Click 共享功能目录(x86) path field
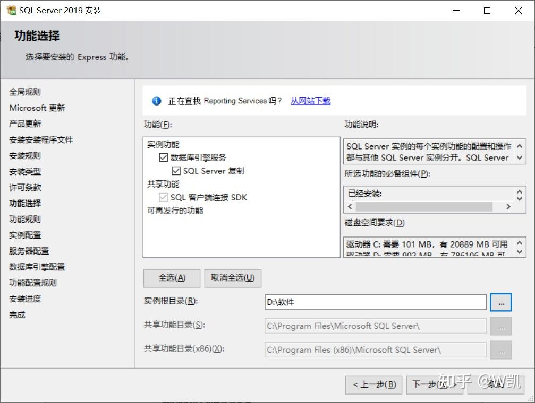 point(375,350)
